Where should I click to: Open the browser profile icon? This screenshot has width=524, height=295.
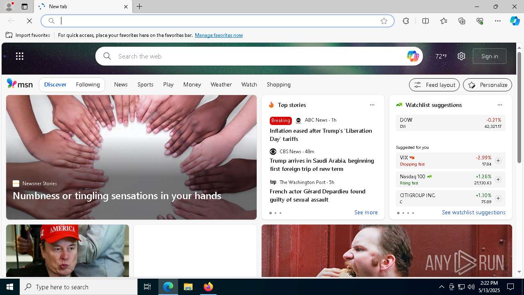(9, 6)
